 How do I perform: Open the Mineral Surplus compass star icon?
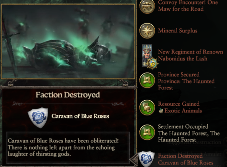click(147, 31)
